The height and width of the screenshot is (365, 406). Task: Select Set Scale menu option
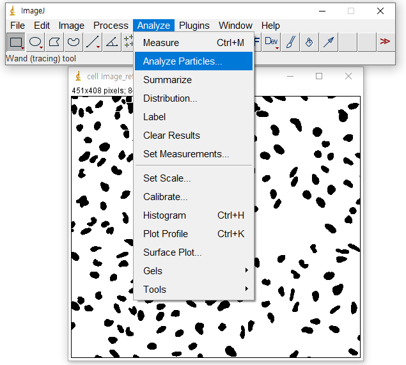(167, 178)
